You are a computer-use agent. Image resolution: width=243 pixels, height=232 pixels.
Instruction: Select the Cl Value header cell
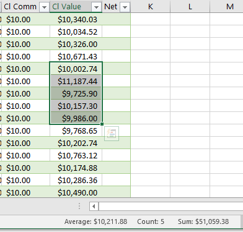pos(76,7)
